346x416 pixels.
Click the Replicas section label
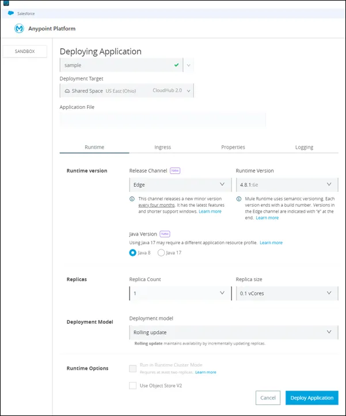pyautogui.click(x=77, y=279)
